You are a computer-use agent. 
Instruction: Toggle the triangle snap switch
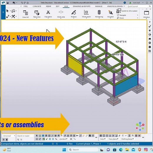[x=110, y=136]
